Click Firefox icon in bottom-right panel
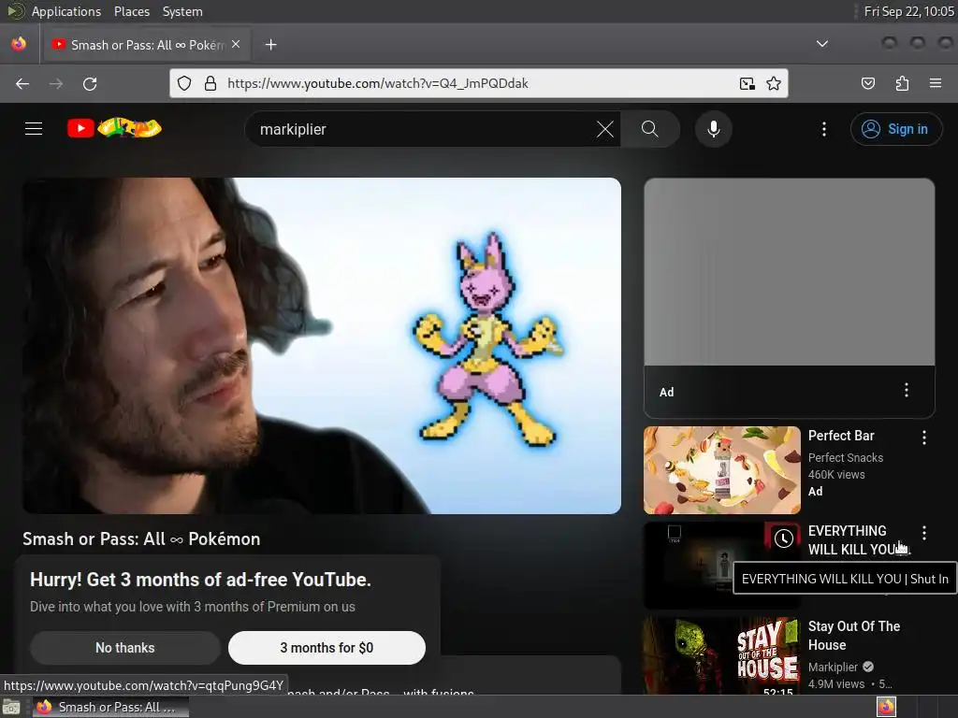Screen dimensions: 958x718 click(x=886, y=707)
